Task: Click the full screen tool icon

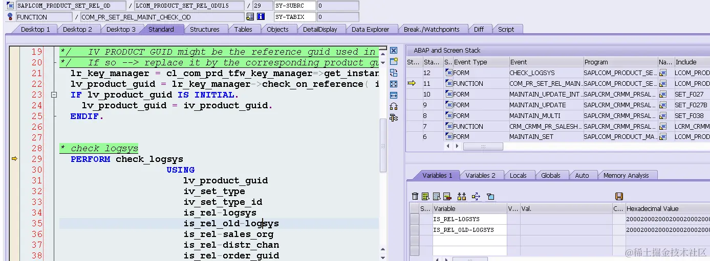Action: point(394,84)
